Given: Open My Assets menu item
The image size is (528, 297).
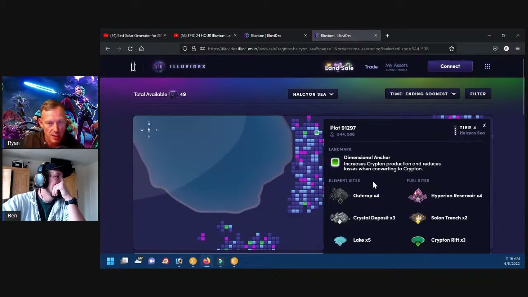Looking at the screenshot, I should (396, 66).
